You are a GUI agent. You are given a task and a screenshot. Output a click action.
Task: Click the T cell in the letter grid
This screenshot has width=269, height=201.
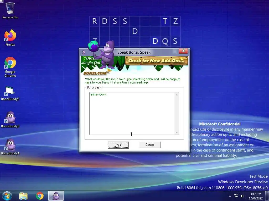[x=165, y=21]
